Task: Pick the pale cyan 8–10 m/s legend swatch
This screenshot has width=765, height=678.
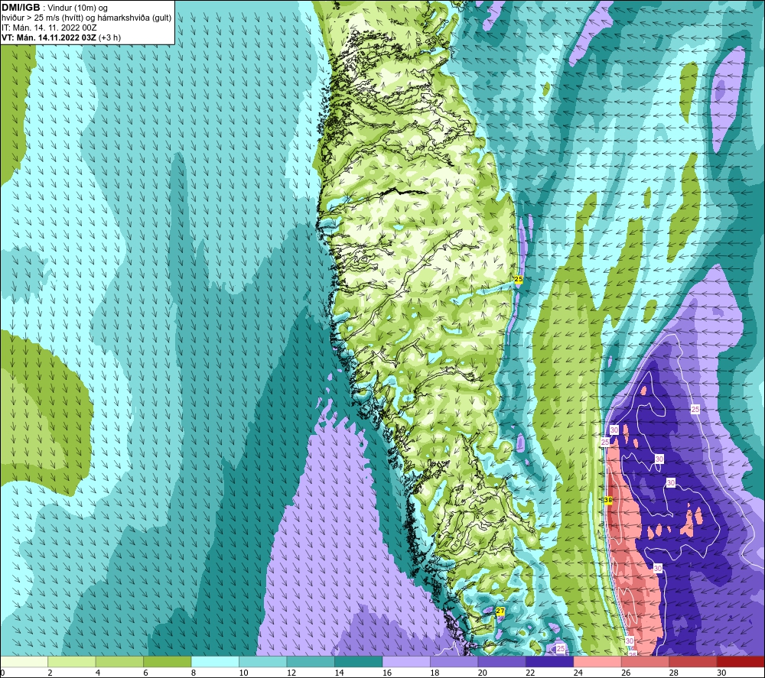Action: (215, 661)
